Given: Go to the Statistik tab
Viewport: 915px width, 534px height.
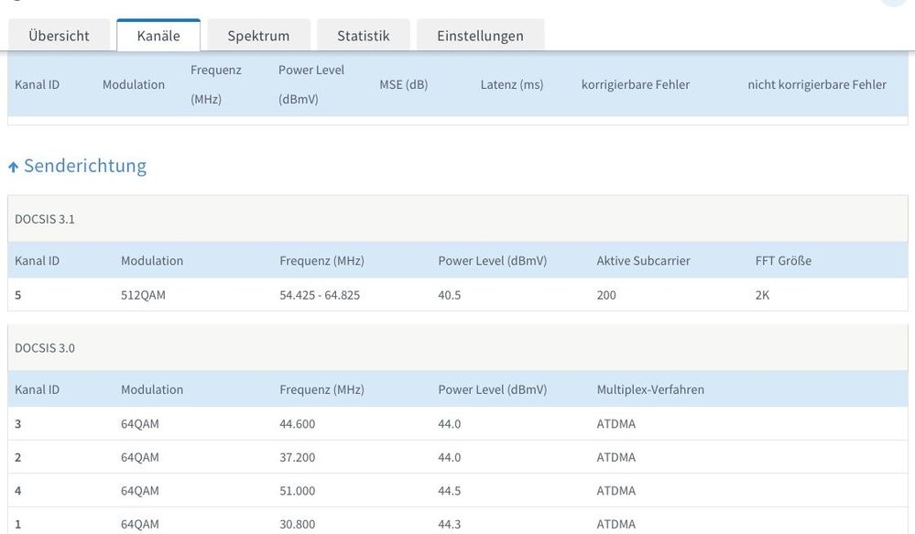Looking at the screenshot, I should click(363, 36).
